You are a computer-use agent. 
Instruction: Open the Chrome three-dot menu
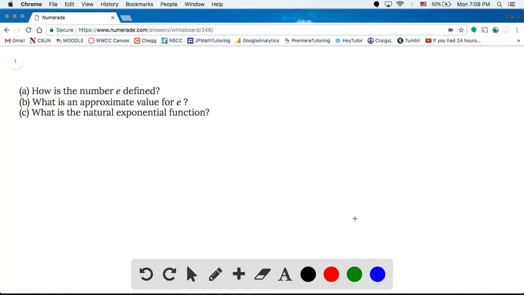(x=517, y=30)
